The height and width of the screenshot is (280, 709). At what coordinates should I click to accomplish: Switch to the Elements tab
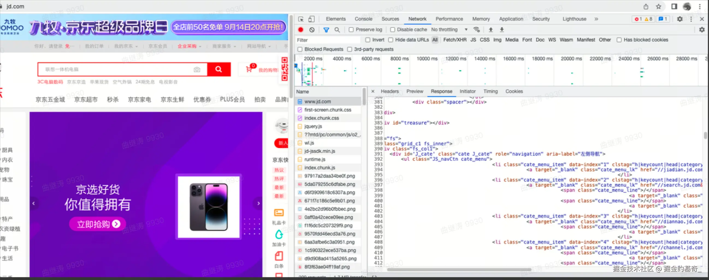pos(335,19)
